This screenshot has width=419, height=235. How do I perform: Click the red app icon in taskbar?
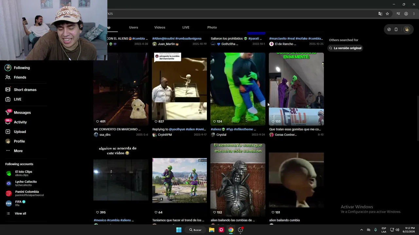tap(221, 230)
